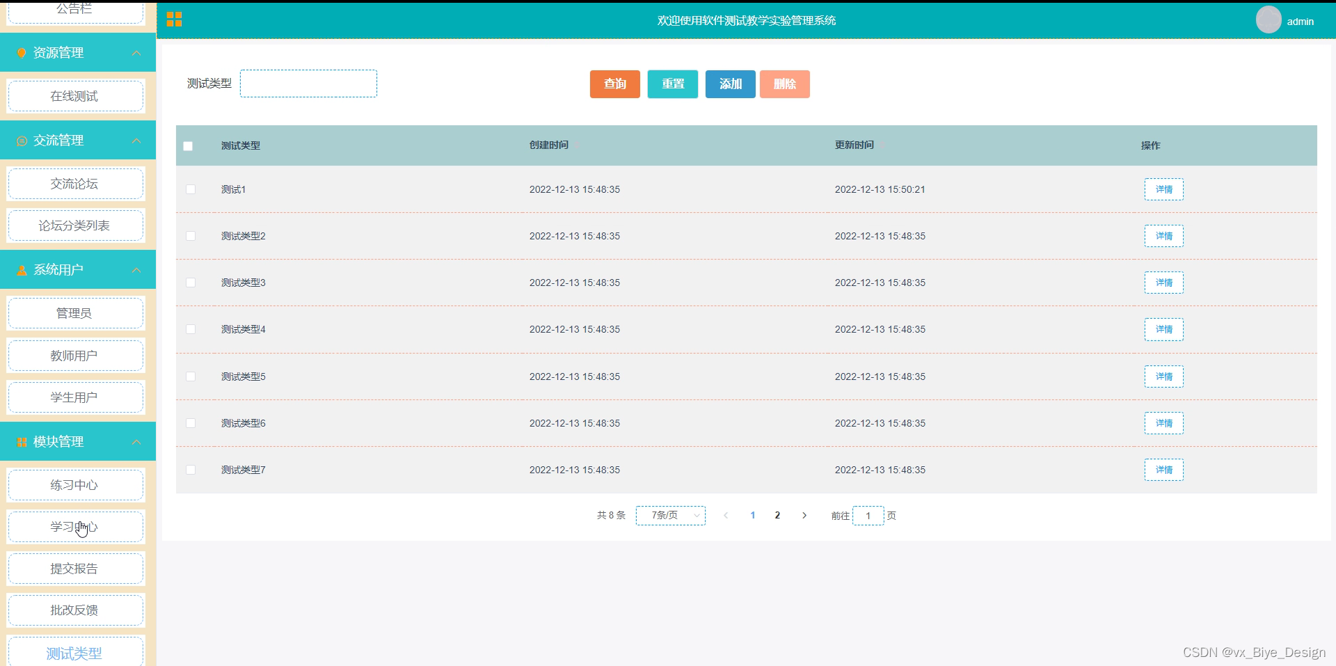Screen dimensions: 1336x666
Task: Toggle the select-all checkbox in the table header
Action: (x=188, y=146)
